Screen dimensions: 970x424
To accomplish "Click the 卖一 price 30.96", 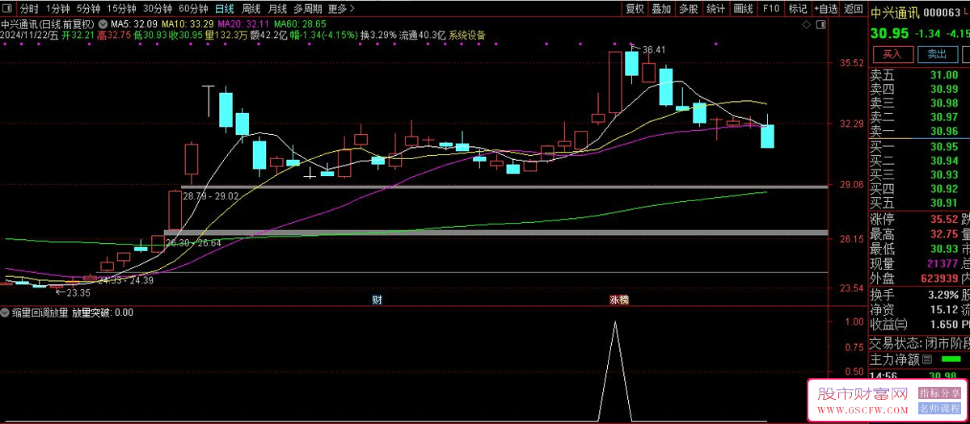I will tap(944, 132).
